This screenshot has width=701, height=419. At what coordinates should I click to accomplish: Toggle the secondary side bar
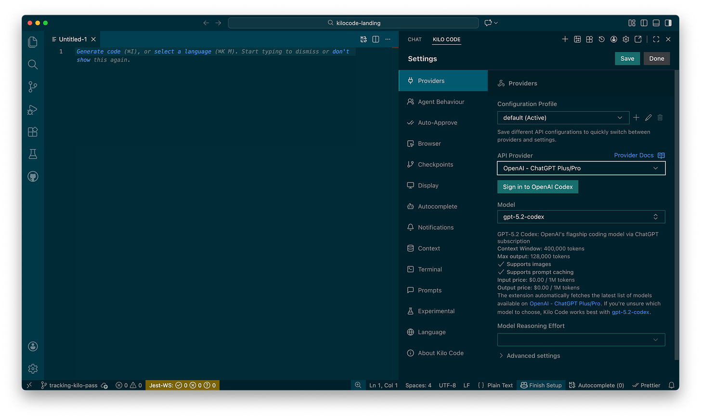point(668,23)
